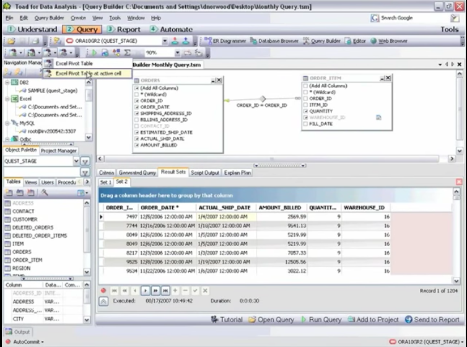Viewport: 467px width, 347px height.
Task: Click the Google search icon
Action: [375, 18]
